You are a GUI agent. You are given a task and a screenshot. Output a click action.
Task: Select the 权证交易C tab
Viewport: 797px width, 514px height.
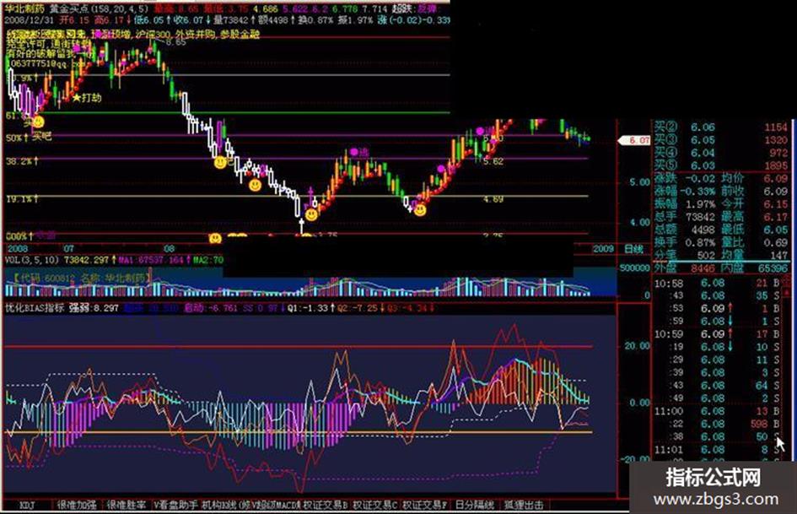pyautogui.click(x=375, y=505)
